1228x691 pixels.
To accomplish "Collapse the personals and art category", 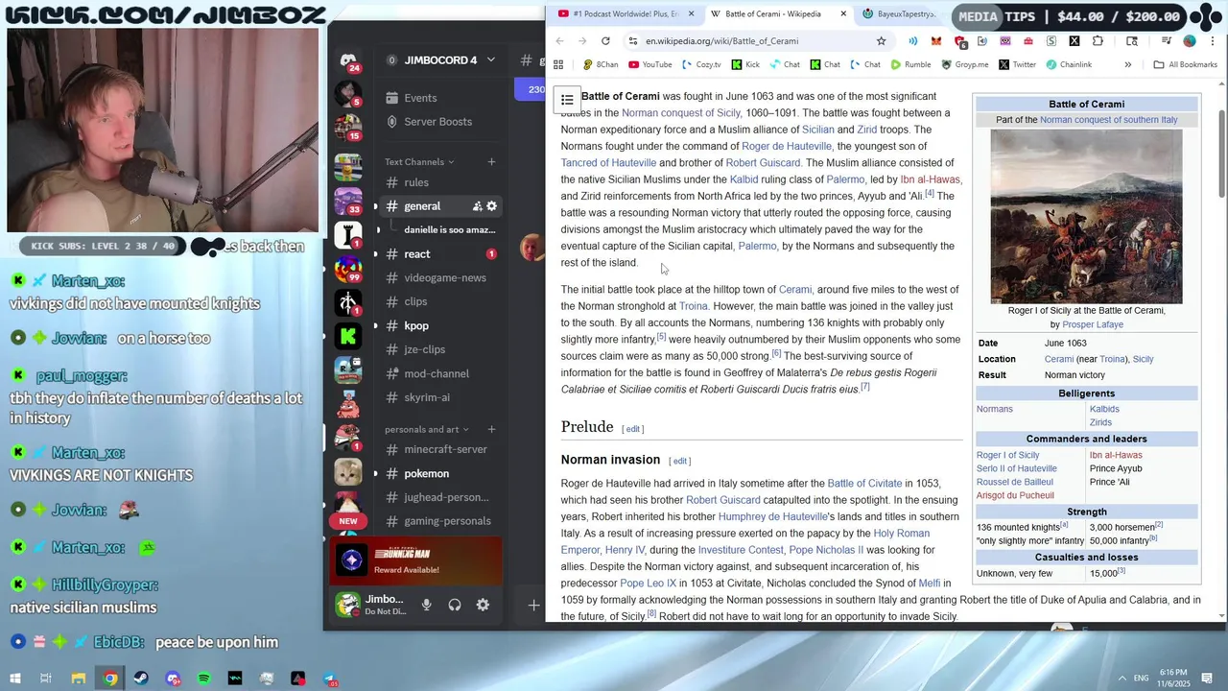I will (427, 429).
